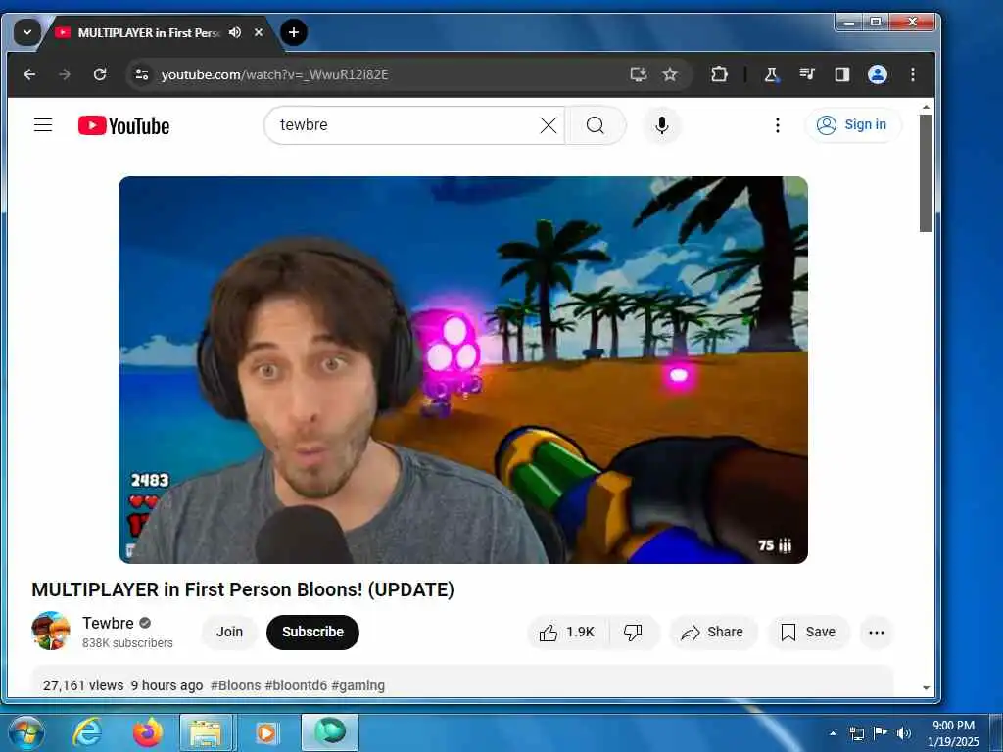Click the scrollbar up arrow
The width and height of the screenshot is (1003, 752).
coord(926,108)
